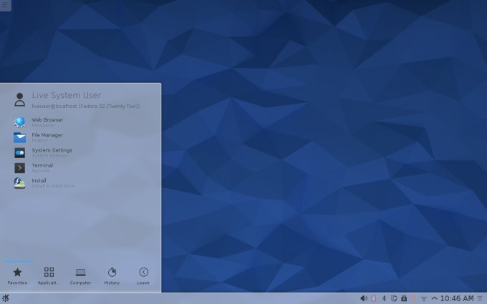487x304 pixels.
Task: Switch to the History tab
Action: [112, 276]
